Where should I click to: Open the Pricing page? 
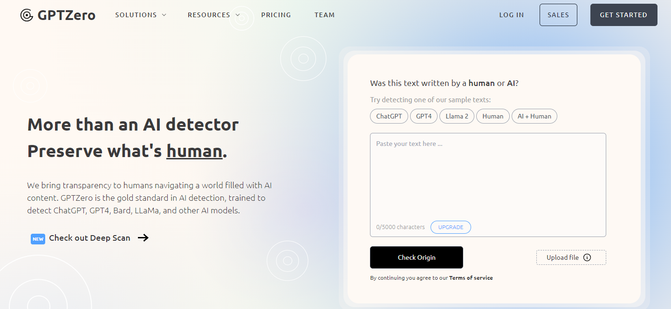point(276,15)
